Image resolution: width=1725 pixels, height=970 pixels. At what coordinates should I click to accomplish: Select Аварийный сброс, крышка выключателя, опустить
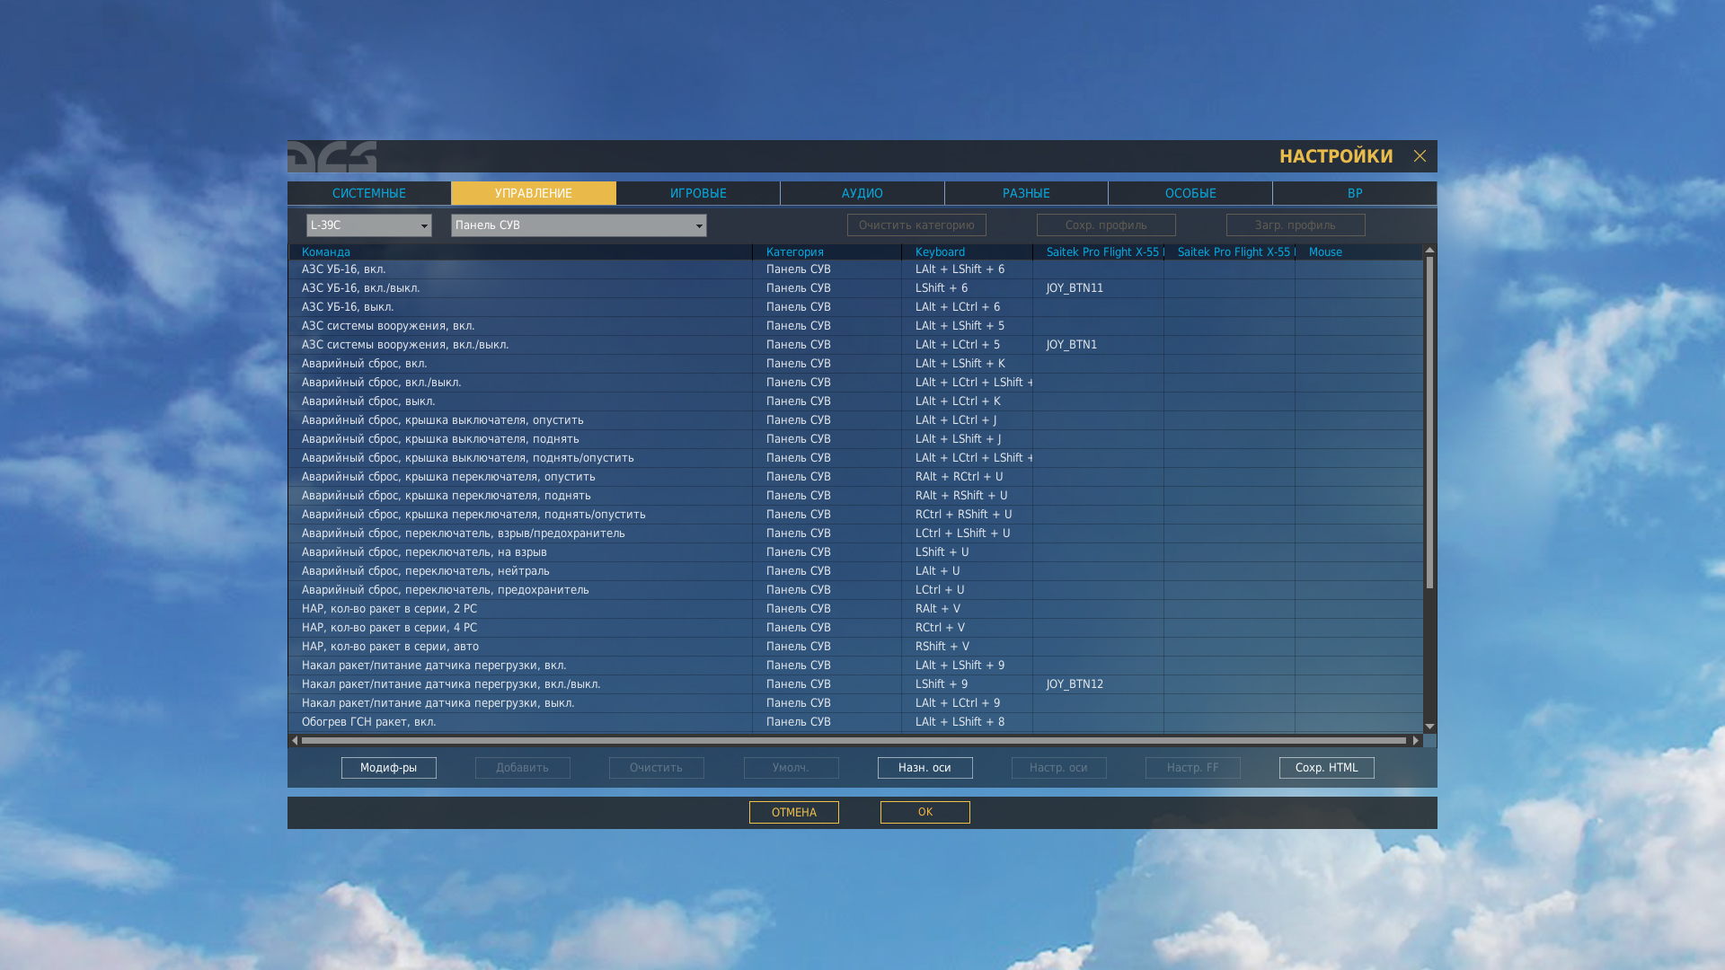click(855, 420)
